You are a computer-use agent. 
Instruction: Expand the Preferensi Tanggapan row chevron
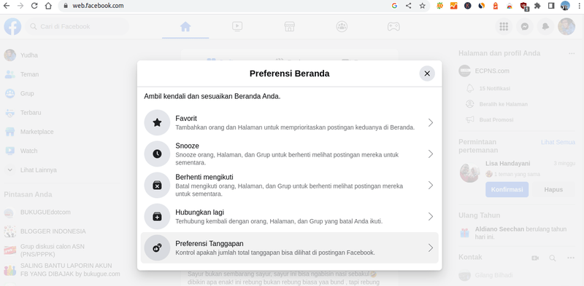[x=431, y=247]
